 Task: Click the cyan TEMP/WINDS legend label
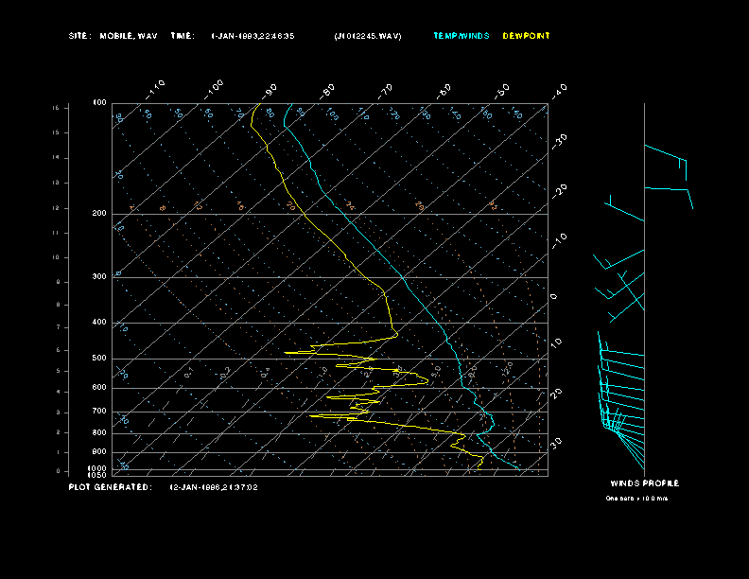(x=461, y=36)
